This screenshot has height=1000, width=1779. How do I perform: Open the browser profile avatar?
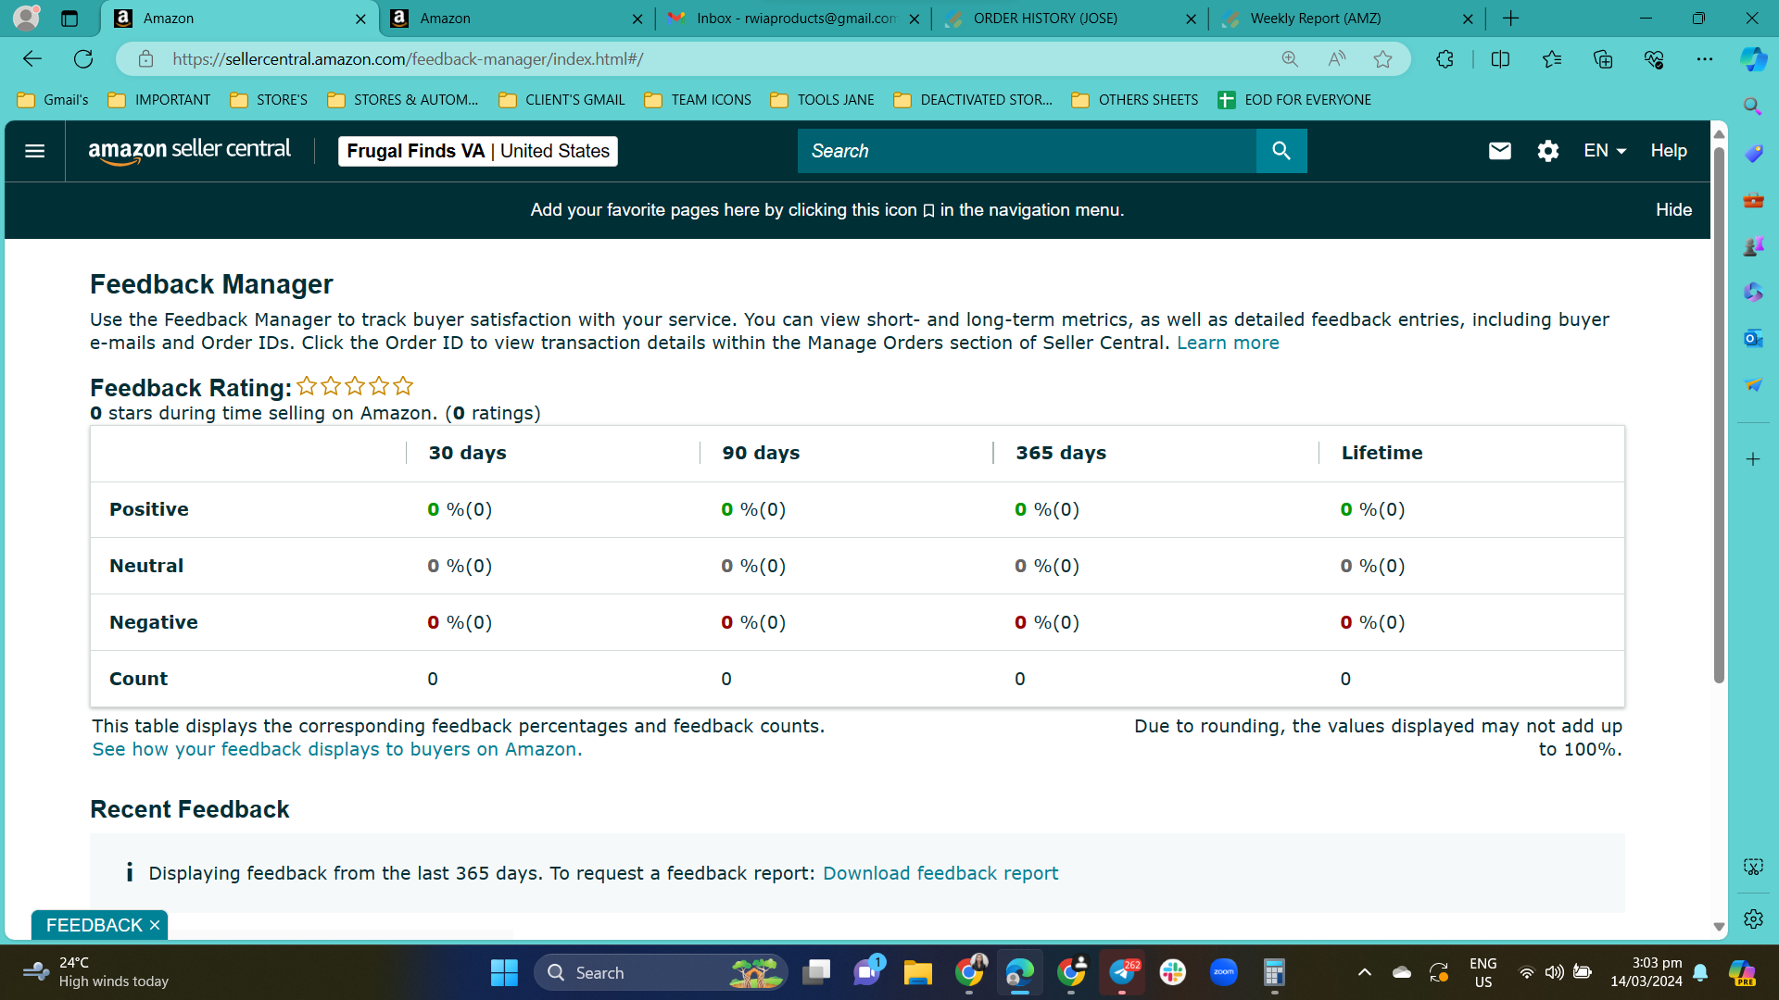(26, 19)
